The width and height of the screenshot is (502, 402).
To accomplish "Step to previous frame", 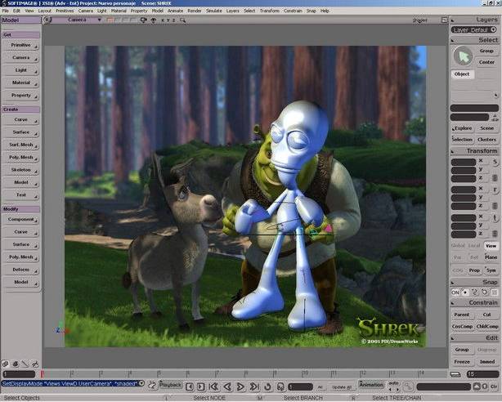I will click(190, 386).
